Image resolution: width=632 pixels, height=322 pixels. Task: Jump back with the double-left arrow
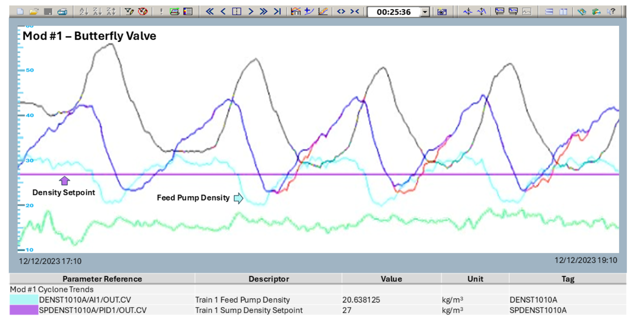[209, 12]
